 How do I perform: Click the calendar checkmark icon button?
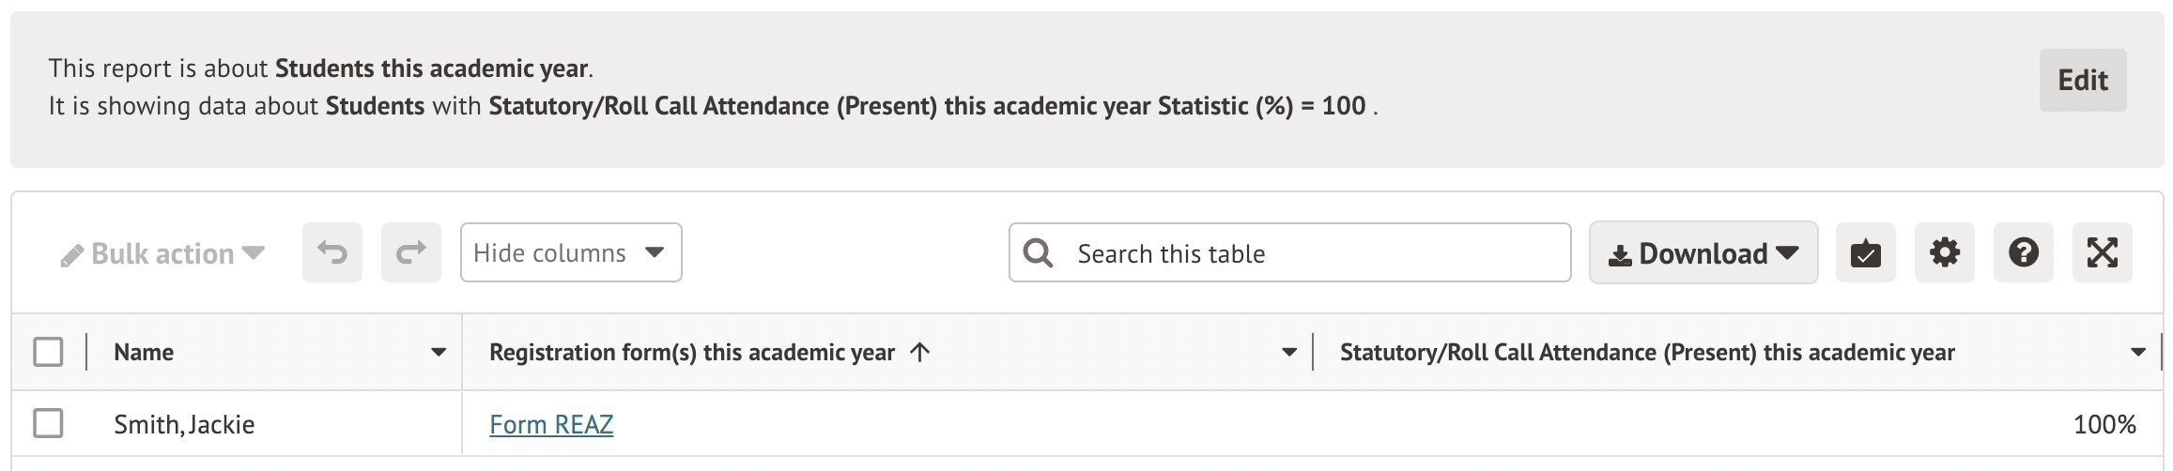pyautogui.click(x=1865, y=252)
